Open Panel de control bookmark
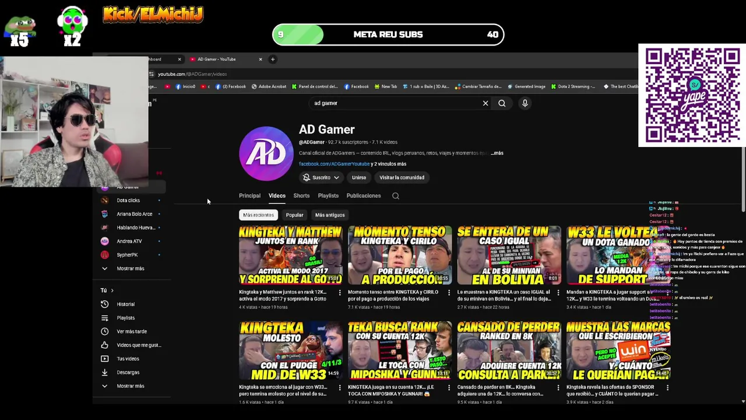 tap(315, 86)
